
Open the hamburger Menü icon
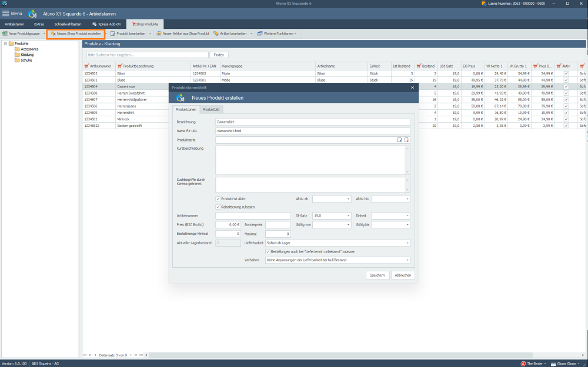tap(6, 14)
